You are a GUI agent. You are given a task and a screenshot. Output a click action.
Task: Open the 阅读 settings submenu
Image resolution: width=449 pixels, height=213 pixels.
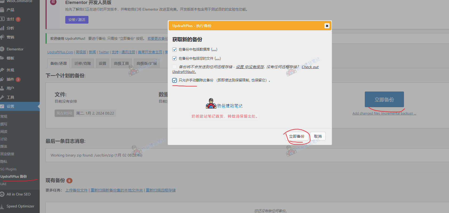[4, 132]
